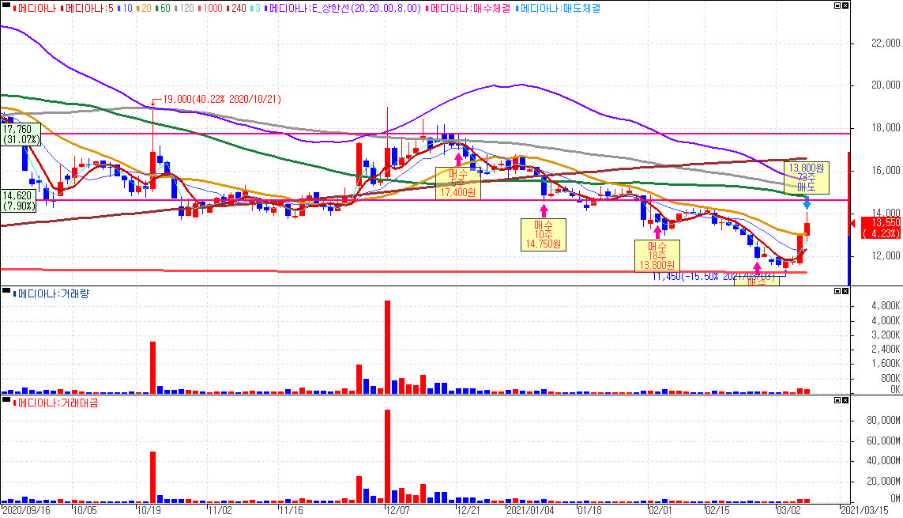Click the 80,000M trading value axis label

[883, 421]
